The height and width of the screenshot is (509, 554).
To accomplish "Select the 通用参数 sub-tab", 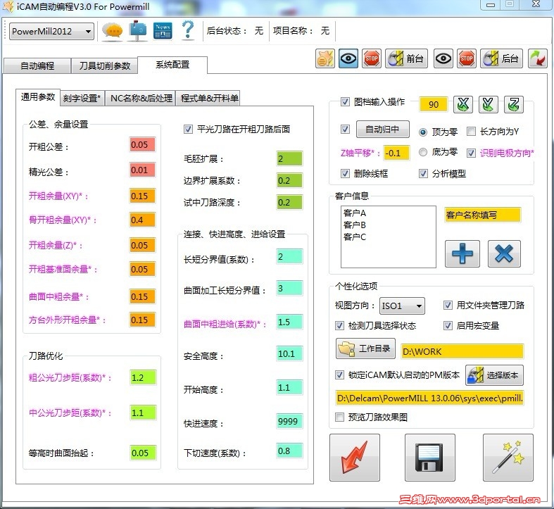I will [38, 97].
